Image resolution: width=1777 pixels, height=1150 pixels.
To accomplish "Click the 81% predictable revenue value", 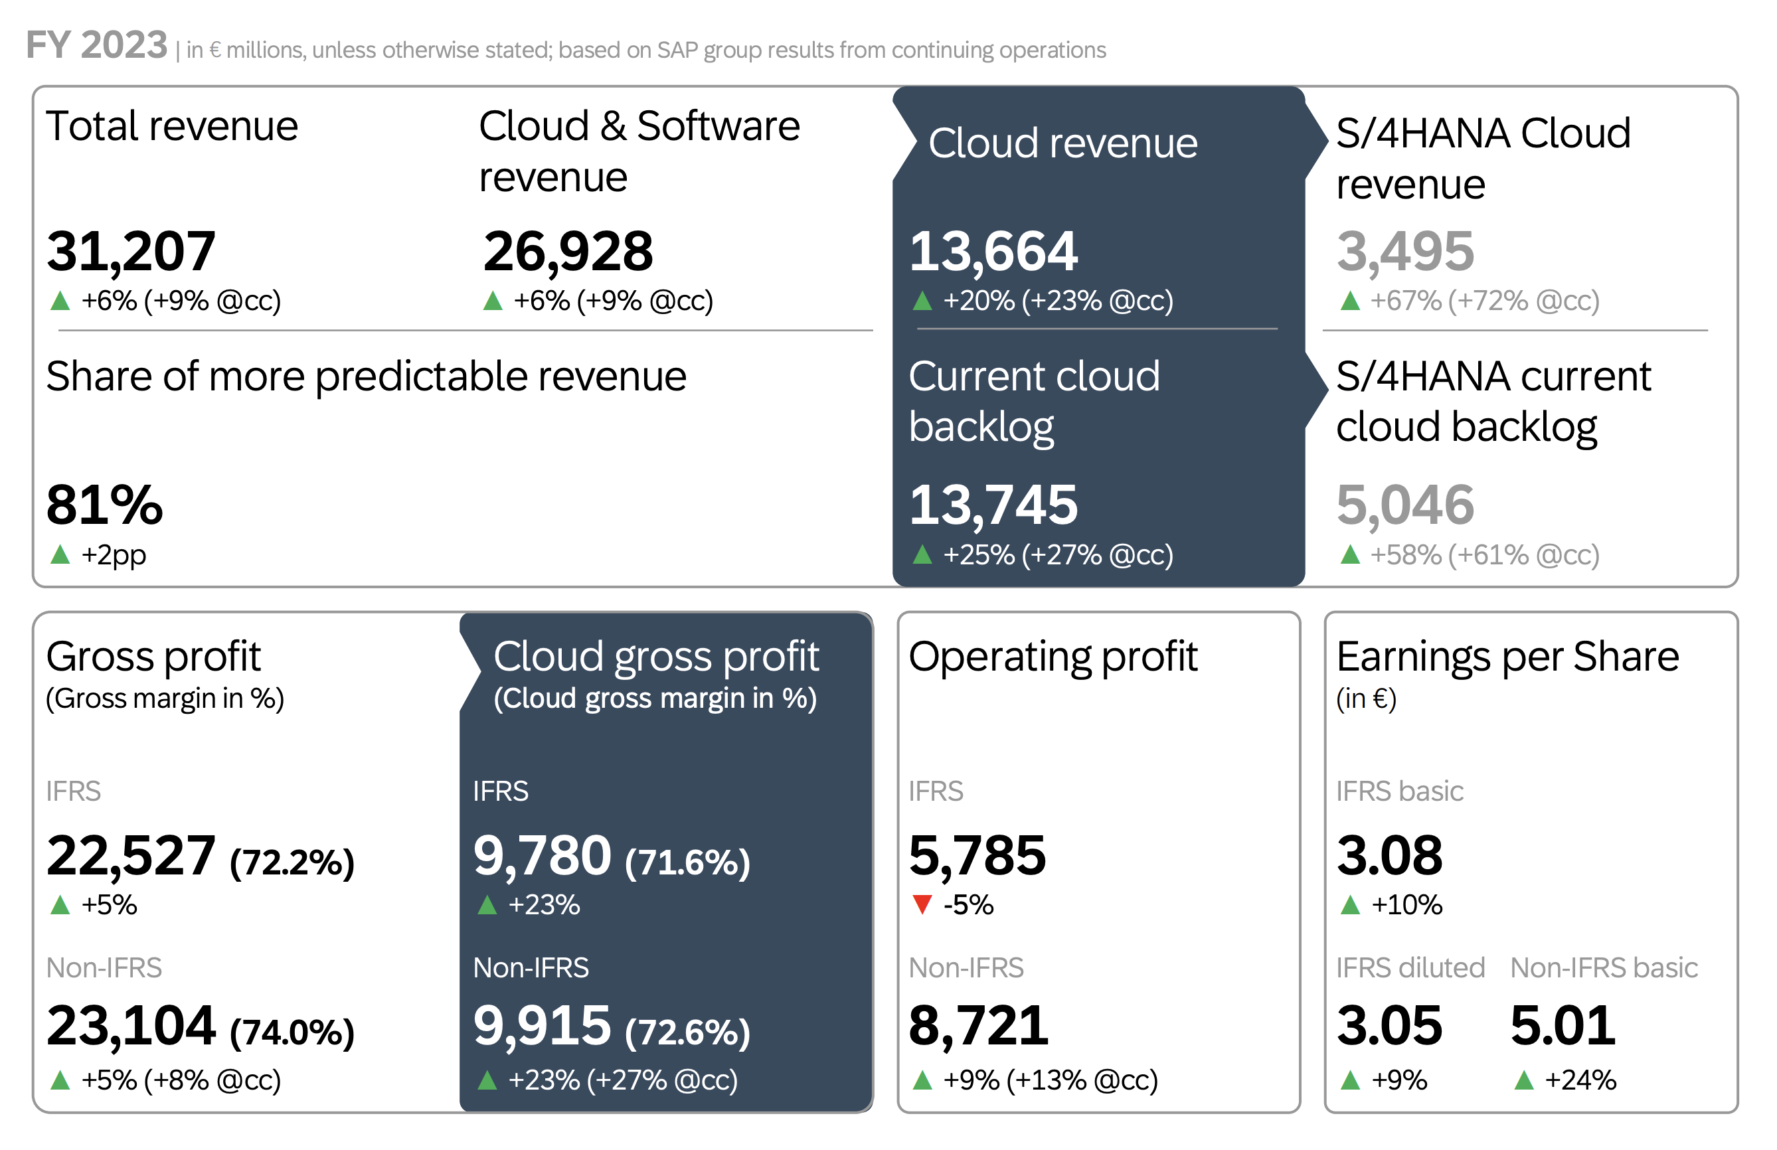I will [x=104, y=504].
